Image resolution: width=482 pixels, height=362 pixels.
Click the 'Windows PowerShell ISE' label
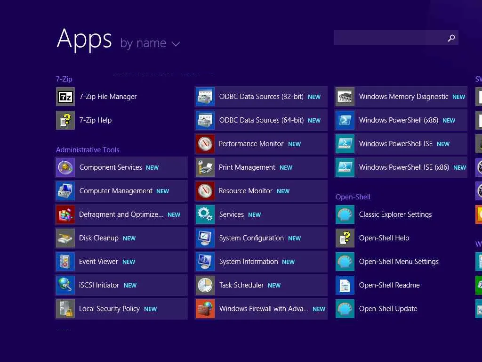(x=395, y=144)
